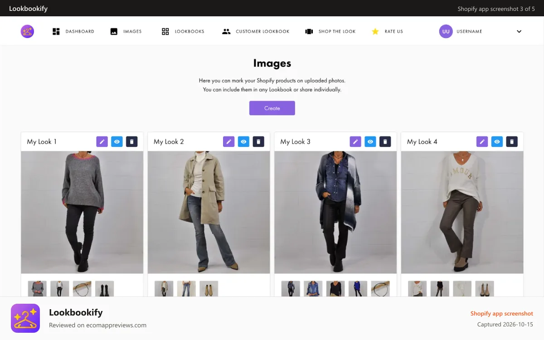Expand the username dropdown chevron
The image size is (544, 340).
[519, 31]
